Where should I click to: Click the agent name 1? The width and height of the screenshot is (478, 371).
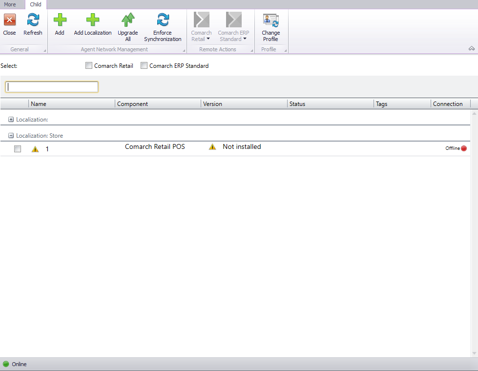tap(47, 149)
